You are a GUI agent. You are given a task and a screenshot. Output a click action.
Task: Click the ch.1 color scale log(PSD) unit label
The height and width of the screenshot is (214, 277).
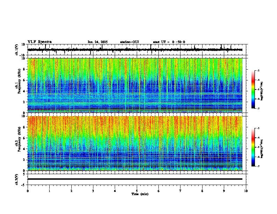(262, 91)
